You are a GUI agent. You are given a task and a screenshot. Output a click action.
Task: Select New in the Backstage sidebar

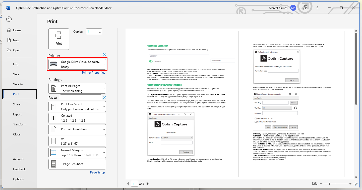pyautogui.click(x=20, y=40)
